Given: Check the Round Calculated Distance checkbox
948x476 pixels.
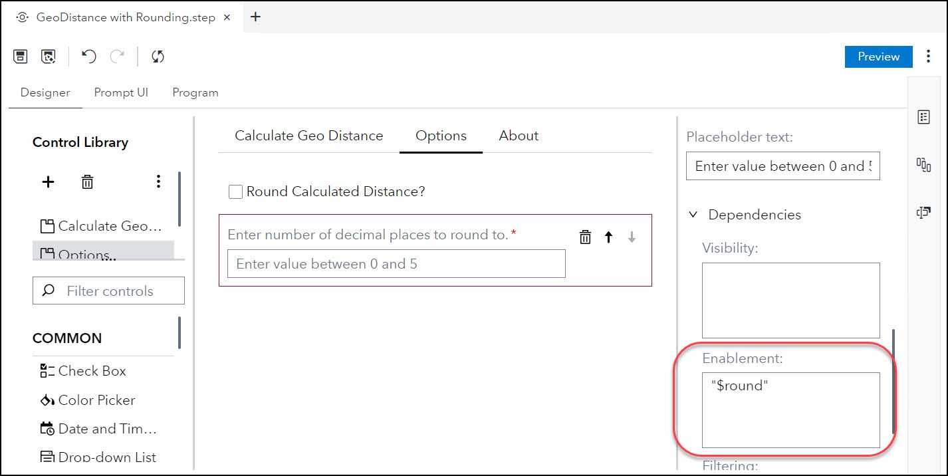Looking at the screenshot, I should tap(235, 191).
